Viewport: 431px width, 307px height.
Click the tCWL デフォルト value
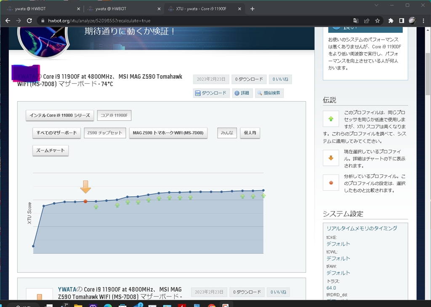point(338,259)
